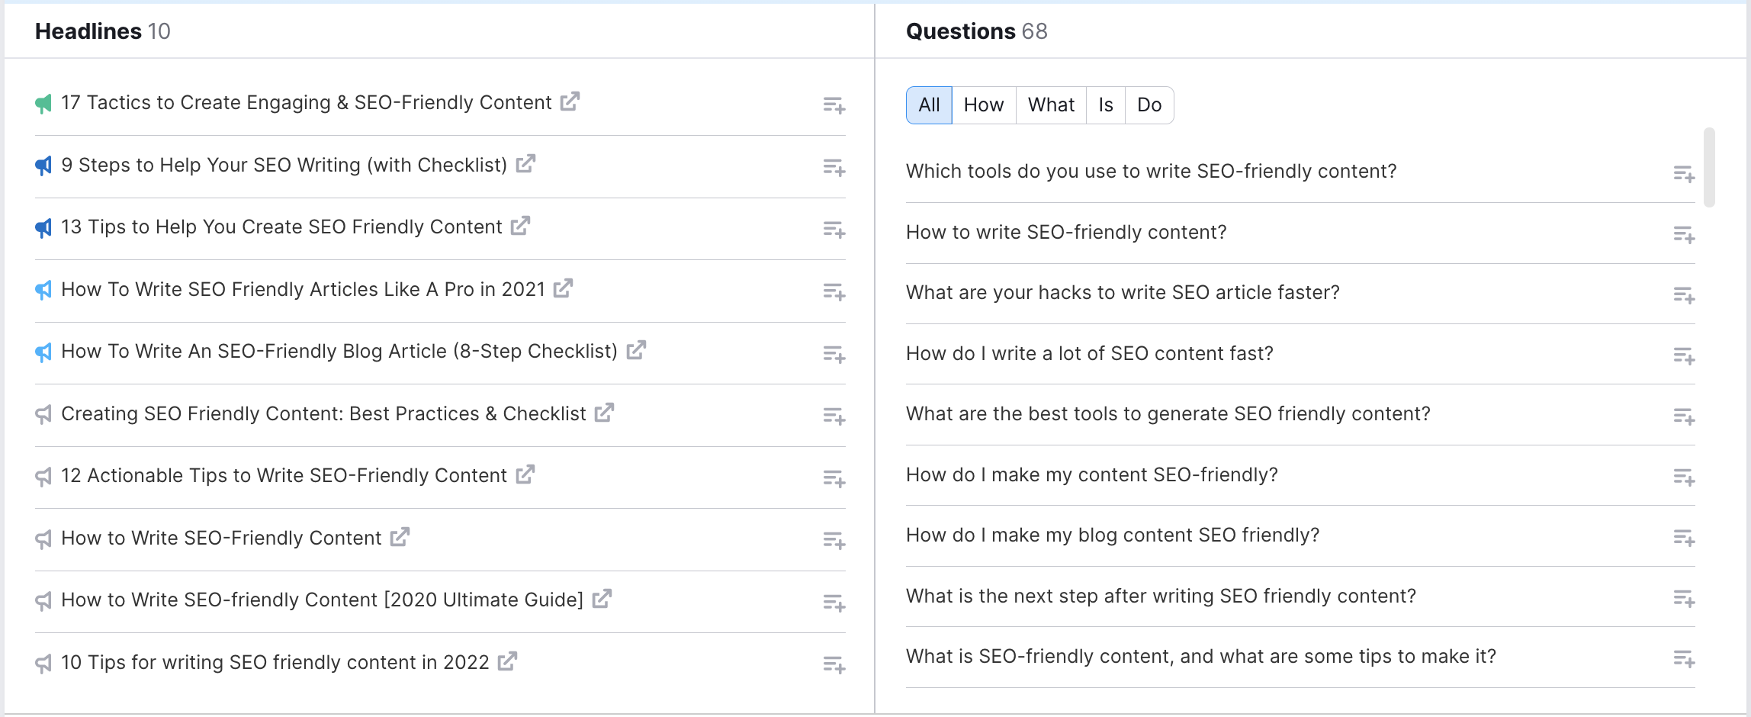Viewport: 1751px width, 717px height.
Task: Filter questions by 'Do'
Action: tap(1149, 104)
